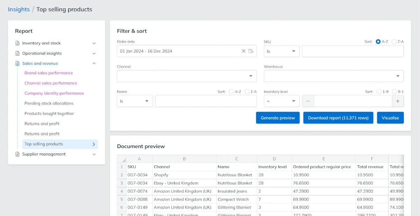
Task: Click 'Nutritious Blanket' cell in row 2
Action: (237, 175)
